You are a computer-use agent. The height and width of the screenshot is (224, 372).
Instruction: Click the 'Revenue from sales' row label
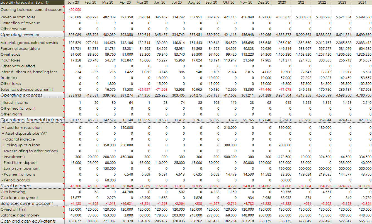[x=18, y=17]
